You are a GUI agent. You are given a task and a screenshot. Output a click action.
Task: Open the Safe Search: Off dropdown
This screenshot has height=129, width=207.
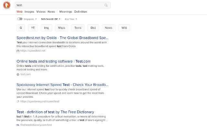click(x=51, y=19)
